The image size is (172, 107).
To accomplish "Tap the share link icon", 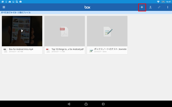I will [159, 7].
